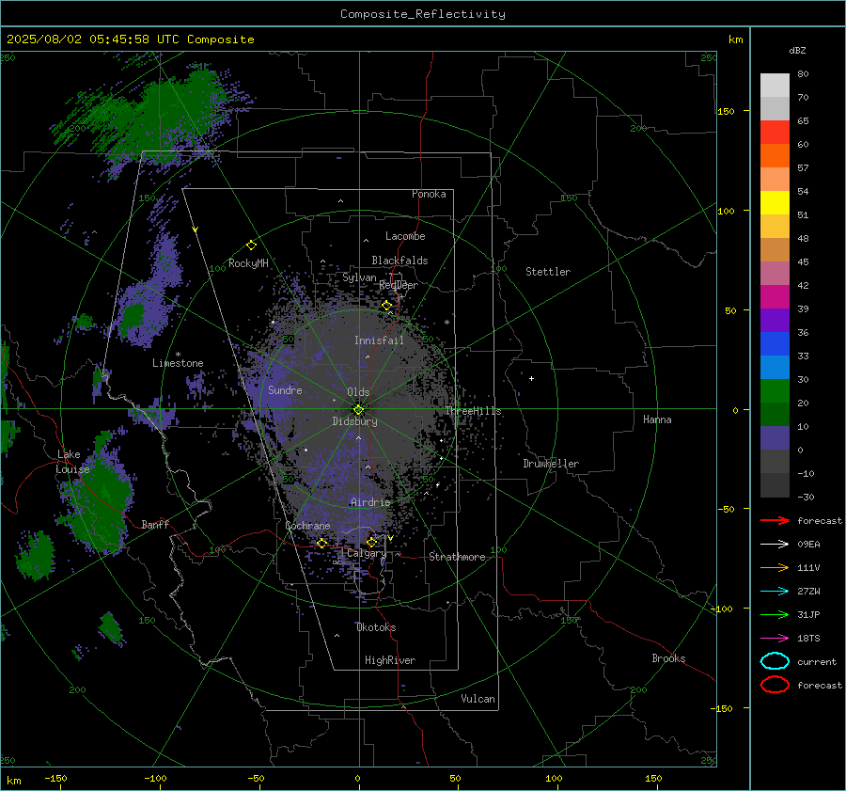This screenshot has width=846, height=791.
Task: Click the 'Lake Louise' label
Action: 72,462
